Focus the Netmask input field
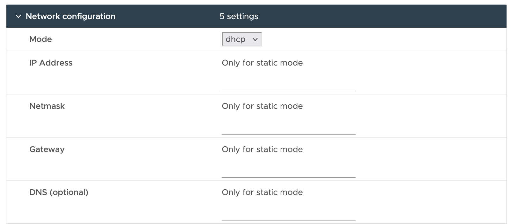Screen dimensions: 518x224 [x=288, y=128]
